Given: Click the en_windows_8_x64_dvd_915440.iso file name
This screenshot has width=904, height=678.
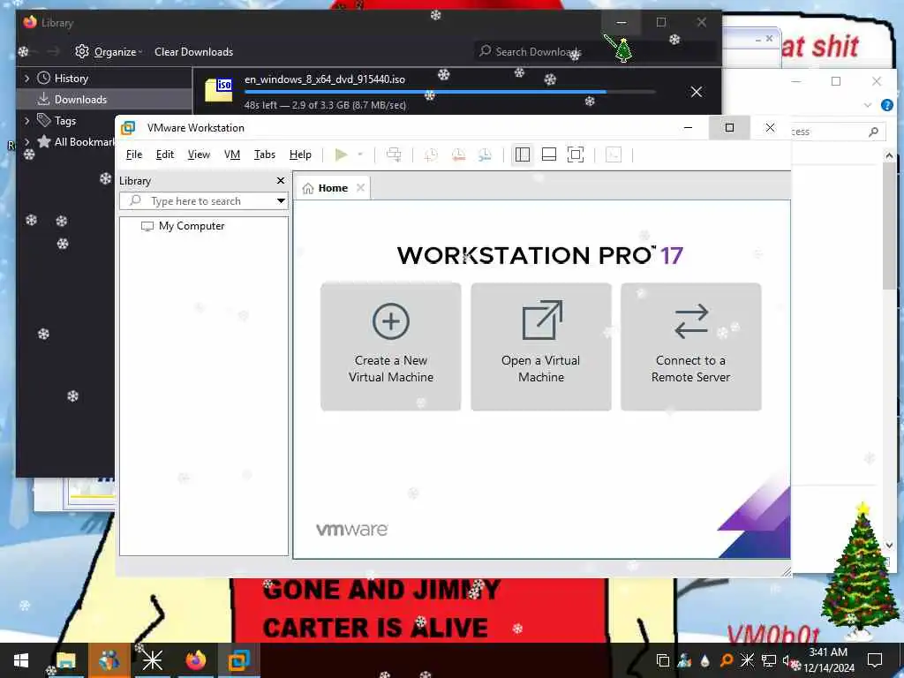Looking at the screenshot, I should 325,79.
